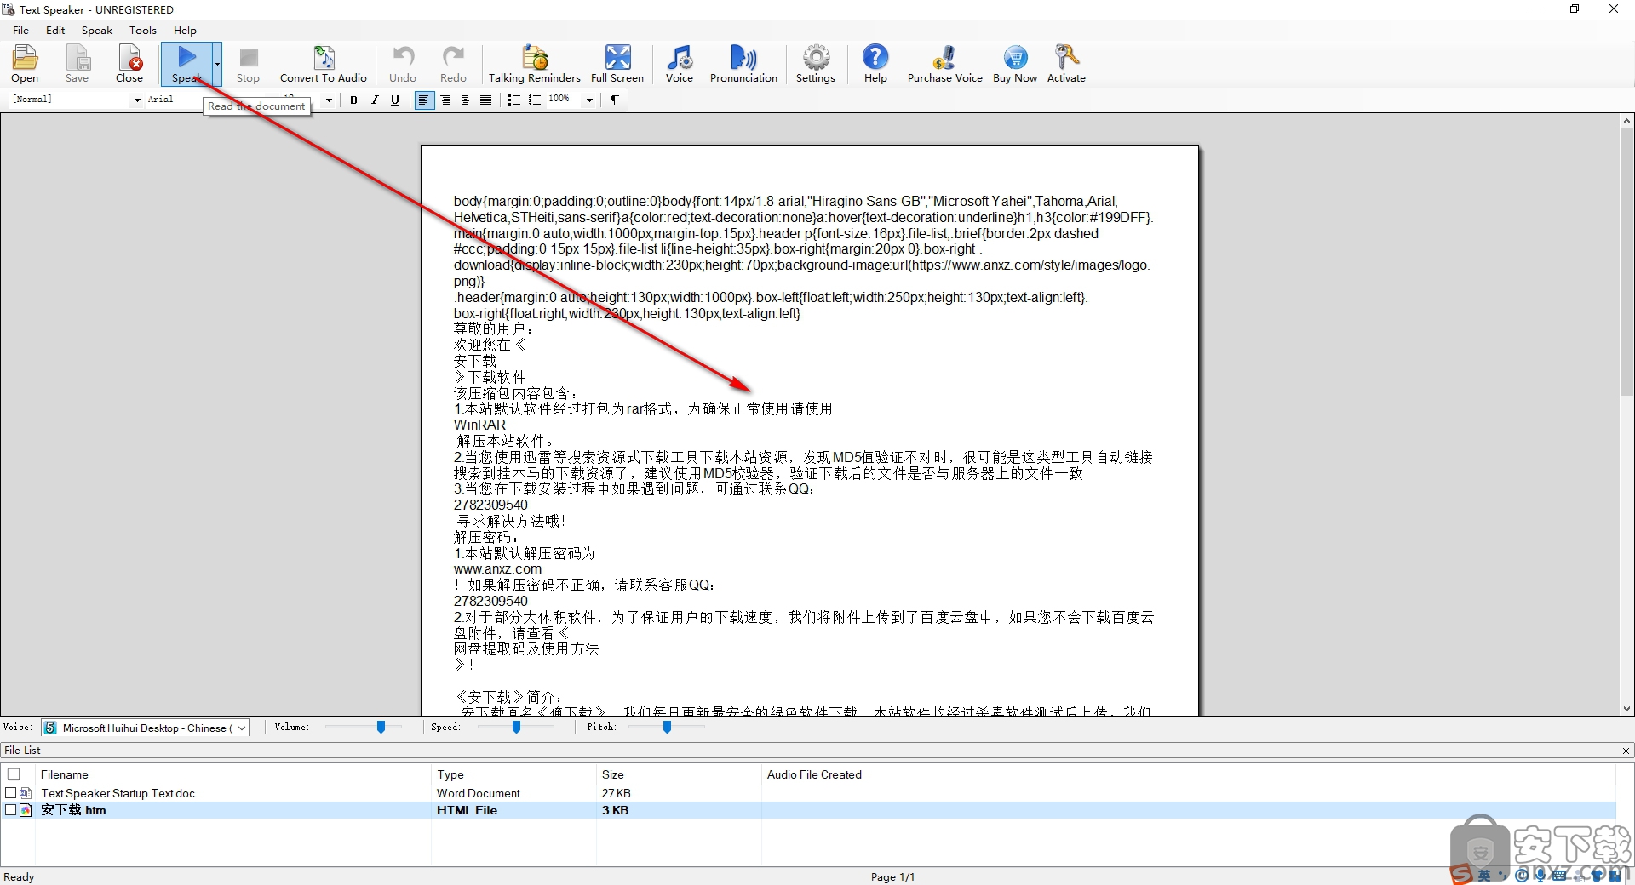
Task: Click the Page 1/1 status text
Action: (x=892, y=876)
